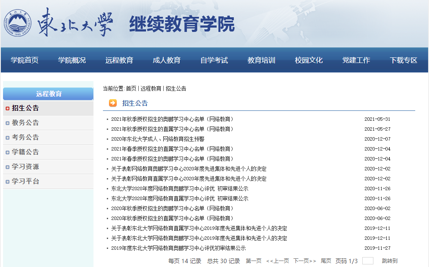Click the arrow icon before 教务公告 in sidebar
This screenshot has height=267, width=429.
point(8,124)
